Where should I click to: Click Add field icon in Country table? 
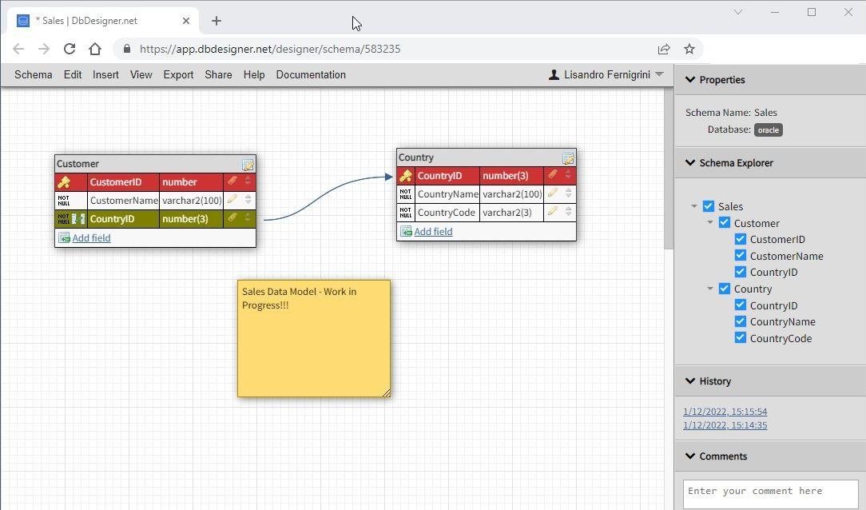coord(406,232)
